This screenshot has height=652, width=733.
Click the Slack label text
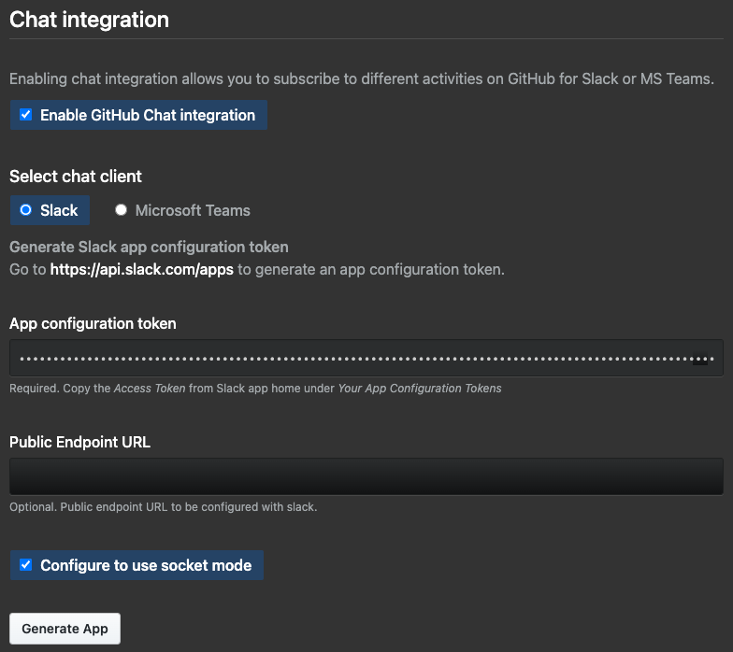[x=59, y=210]
